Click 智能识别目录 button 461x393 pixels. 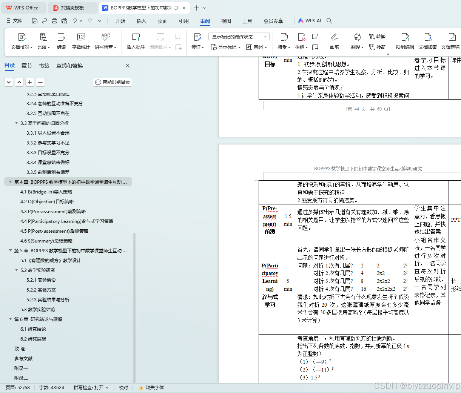point(113,82)
